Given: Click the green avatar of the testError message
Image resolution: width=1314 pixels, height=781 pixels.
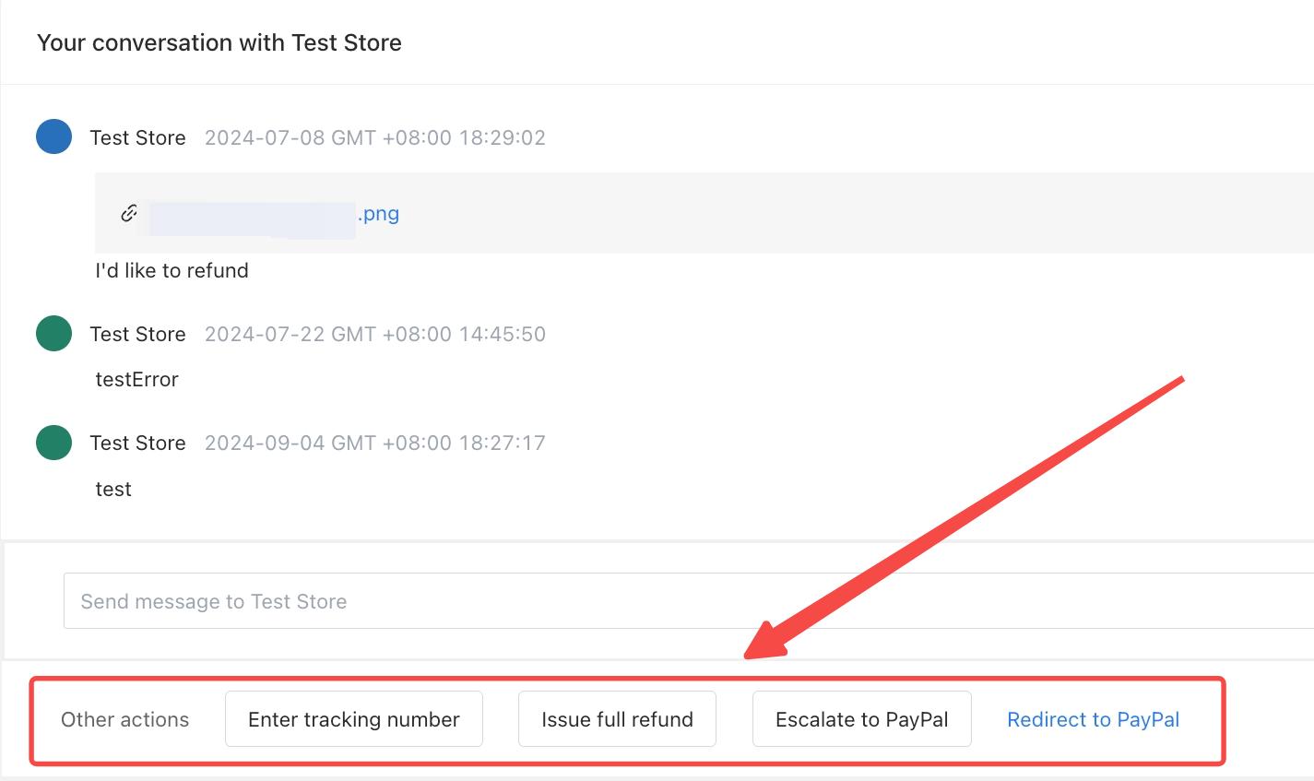Looking at the screenshot, I should (54, 334).
